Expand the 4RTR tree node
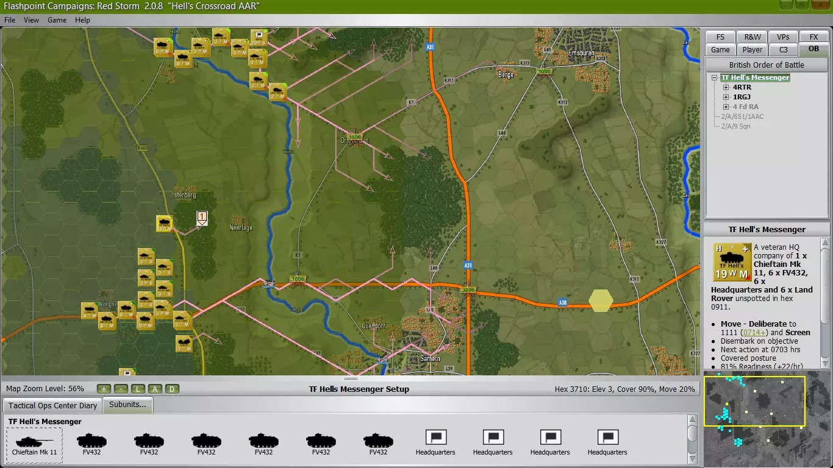Image resolution: width=833 pixels, height=468 pixels. click(x=726, y=88)
